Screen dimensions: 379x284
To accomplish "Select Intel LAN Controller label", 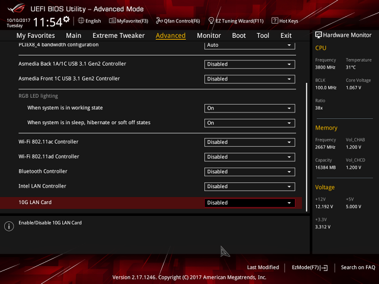I will tap(42, 186).
